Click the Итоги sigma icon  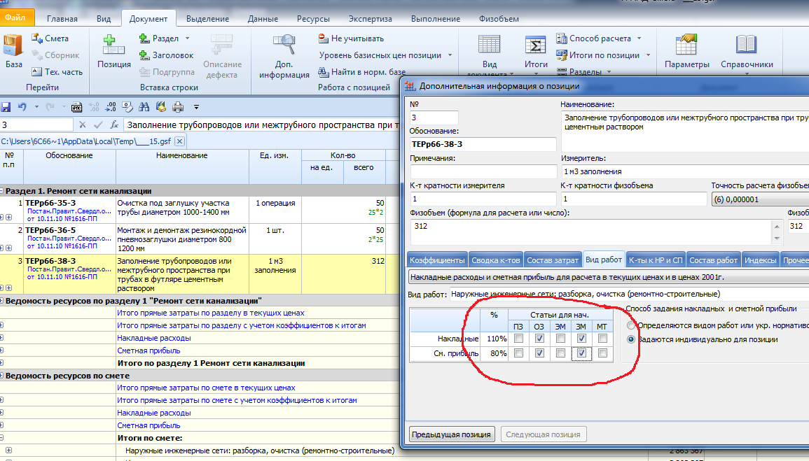(x=536, y=46)
